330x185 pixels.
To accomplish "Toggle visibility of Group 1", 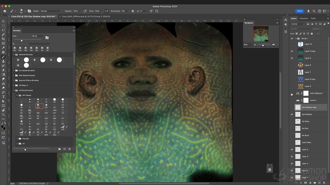I will pos(292,39).
